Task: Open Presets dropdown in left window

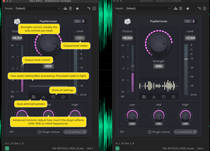Action: pyautogui.click(x=37, y=8)
